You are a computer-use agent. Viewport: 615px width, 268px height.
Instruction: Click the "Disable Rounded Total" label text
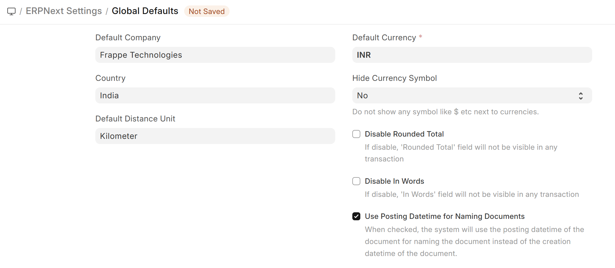[404, 134]
